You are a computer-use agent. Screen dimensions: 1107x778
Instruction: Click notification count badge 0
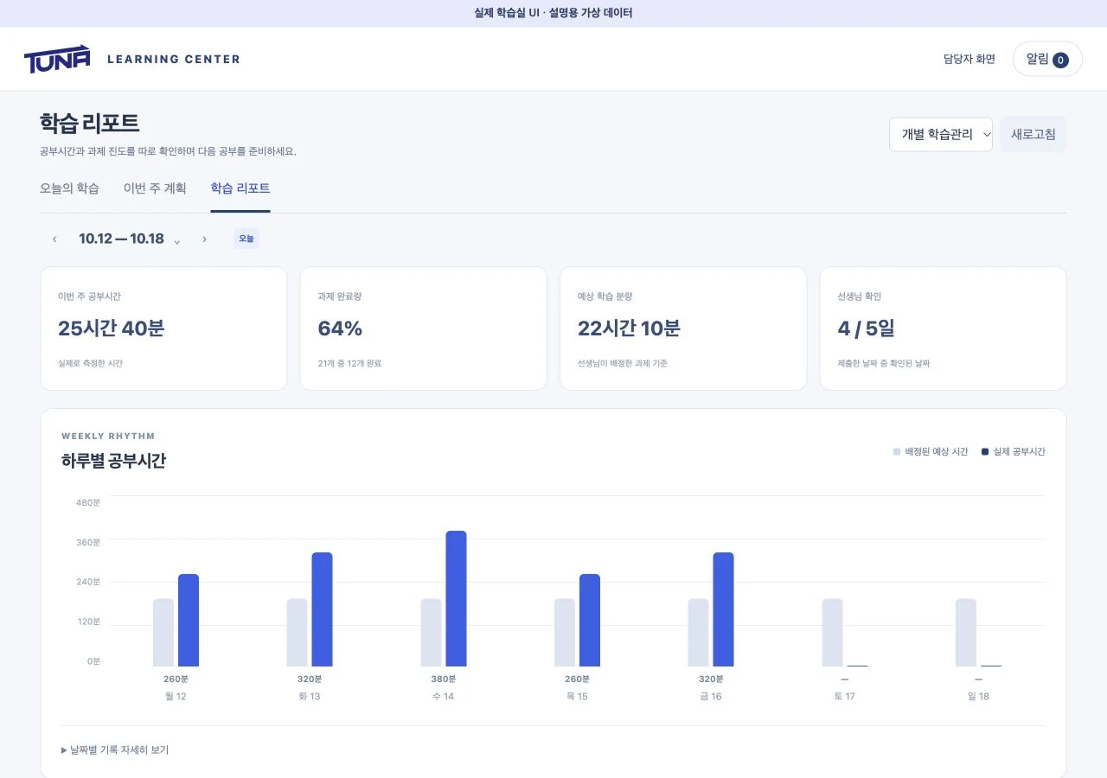coord(1061,60)
